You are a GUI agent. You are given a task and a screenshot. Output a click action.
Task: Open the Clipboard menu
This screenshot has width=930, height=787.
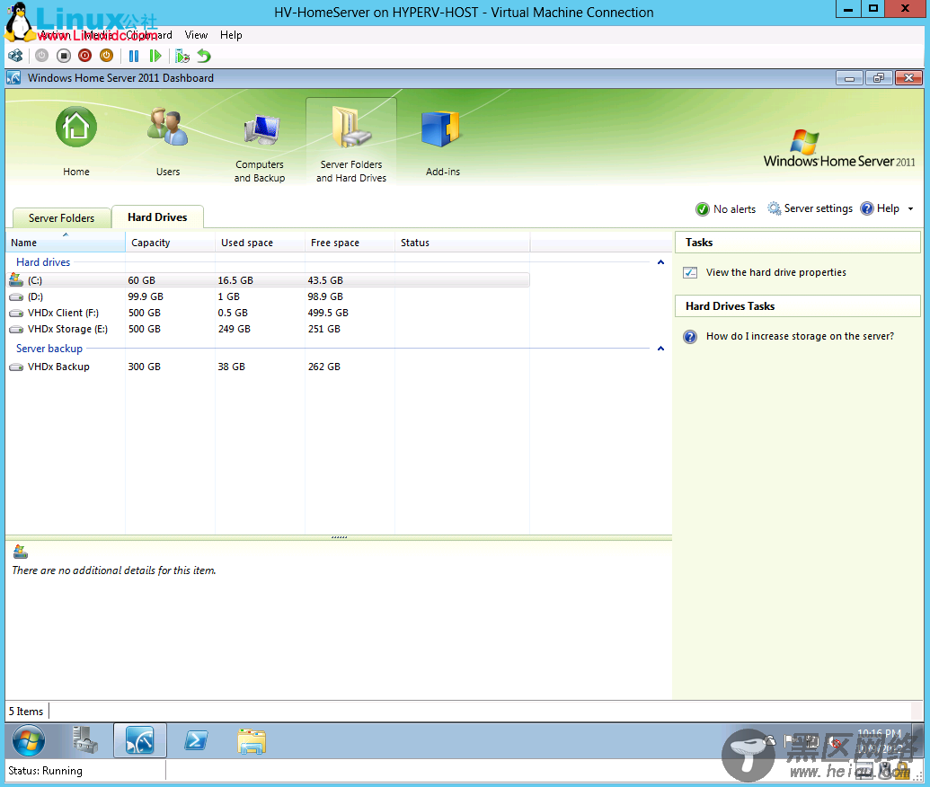tap(149, 35)
